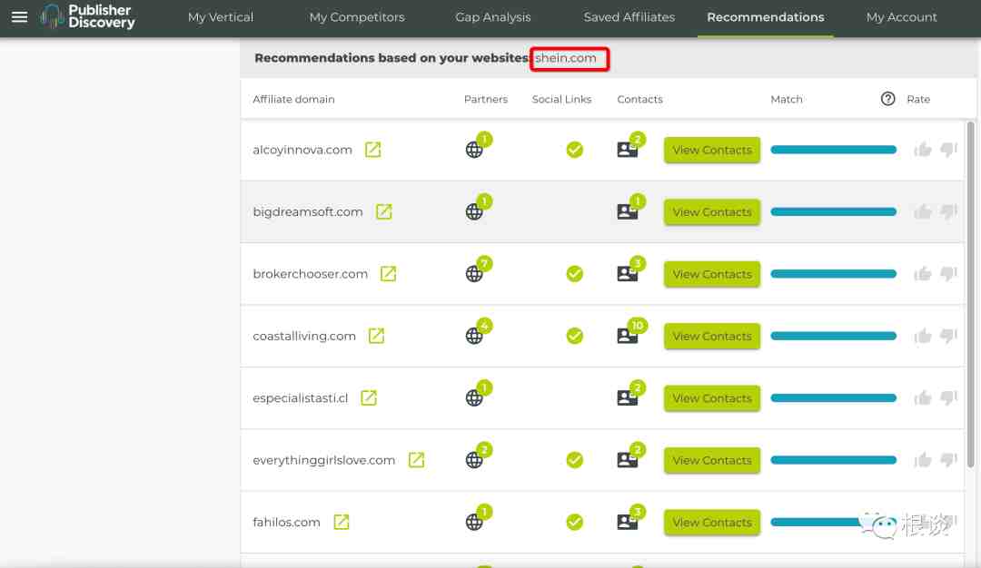This screenshot has width=981, height=568.
Task: Click Affiliate domain column header
Action: click(x=293, y=99)
